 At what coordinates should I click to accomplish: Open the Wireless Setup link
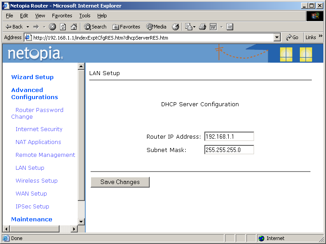[36, 181]
